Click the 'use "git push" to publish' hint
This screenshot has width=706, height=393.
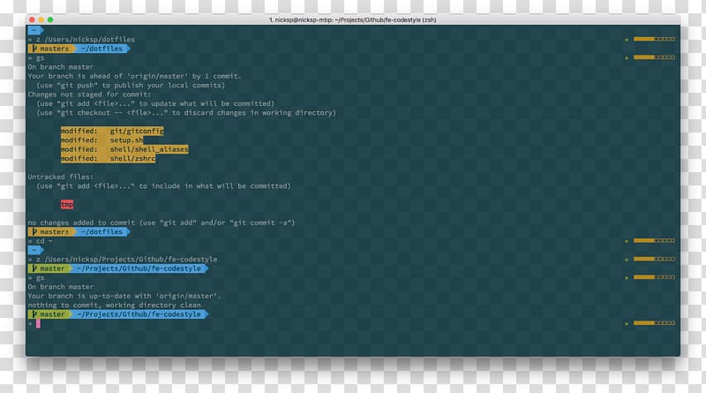[131, 85]
